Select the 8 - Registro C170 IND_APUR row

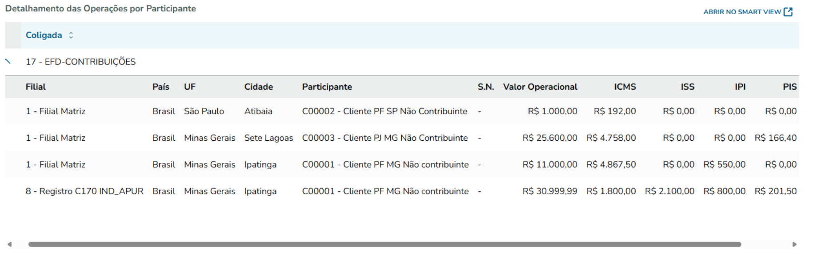point(84,191)
